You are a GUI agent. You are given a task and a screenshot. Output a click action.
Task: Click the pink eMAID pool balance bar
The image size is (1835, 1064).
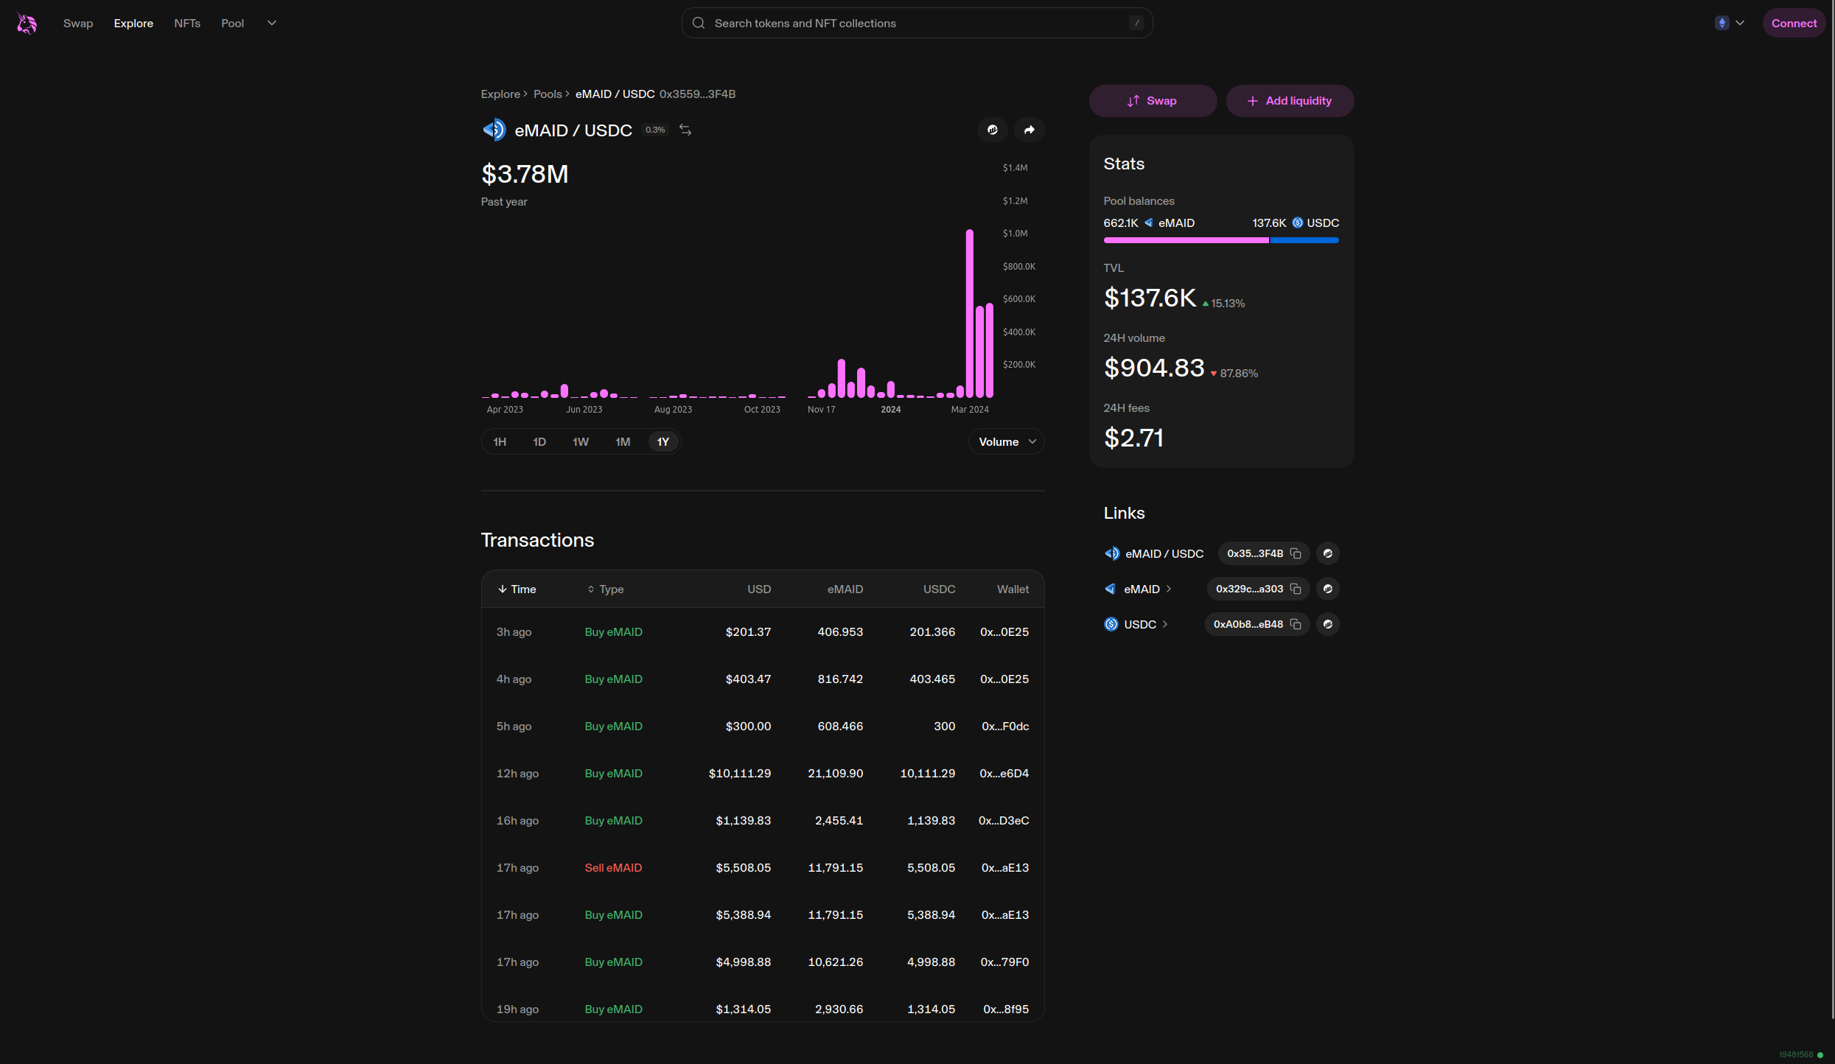point(1185,240)
